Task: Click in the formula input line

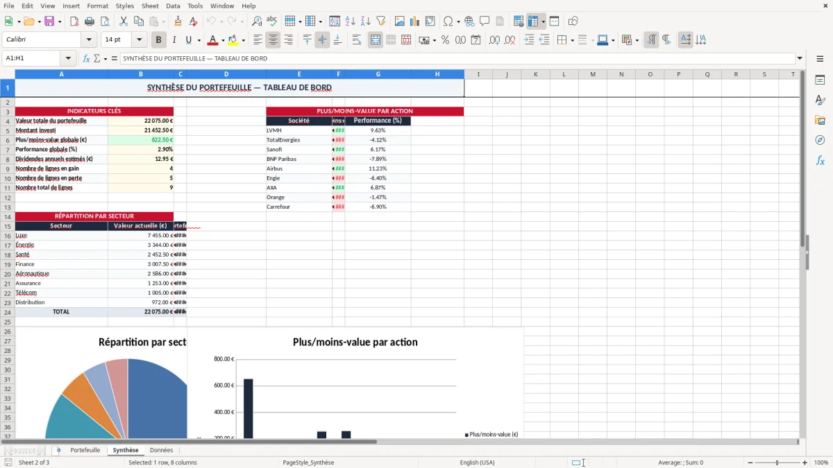Action: pos(457,58)
